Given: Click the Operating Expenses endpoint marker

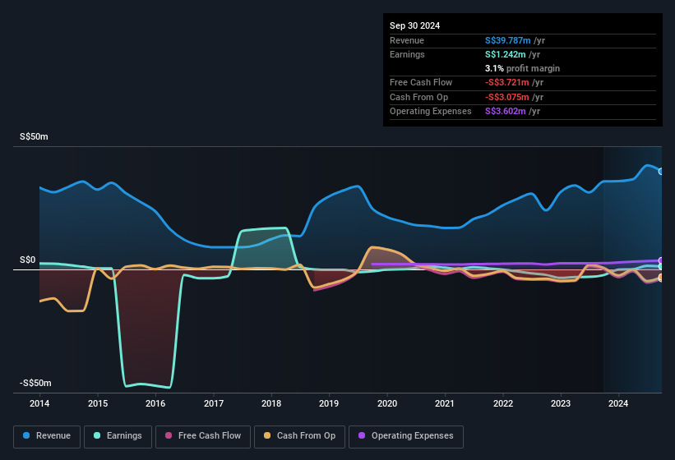Looking at the screenshot, I should pyautogui.click(x=660, y=260).
